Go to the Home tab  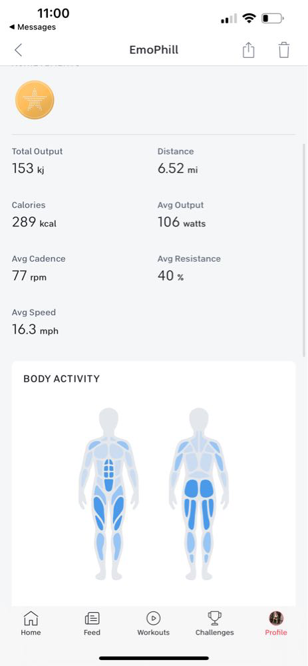31,623
